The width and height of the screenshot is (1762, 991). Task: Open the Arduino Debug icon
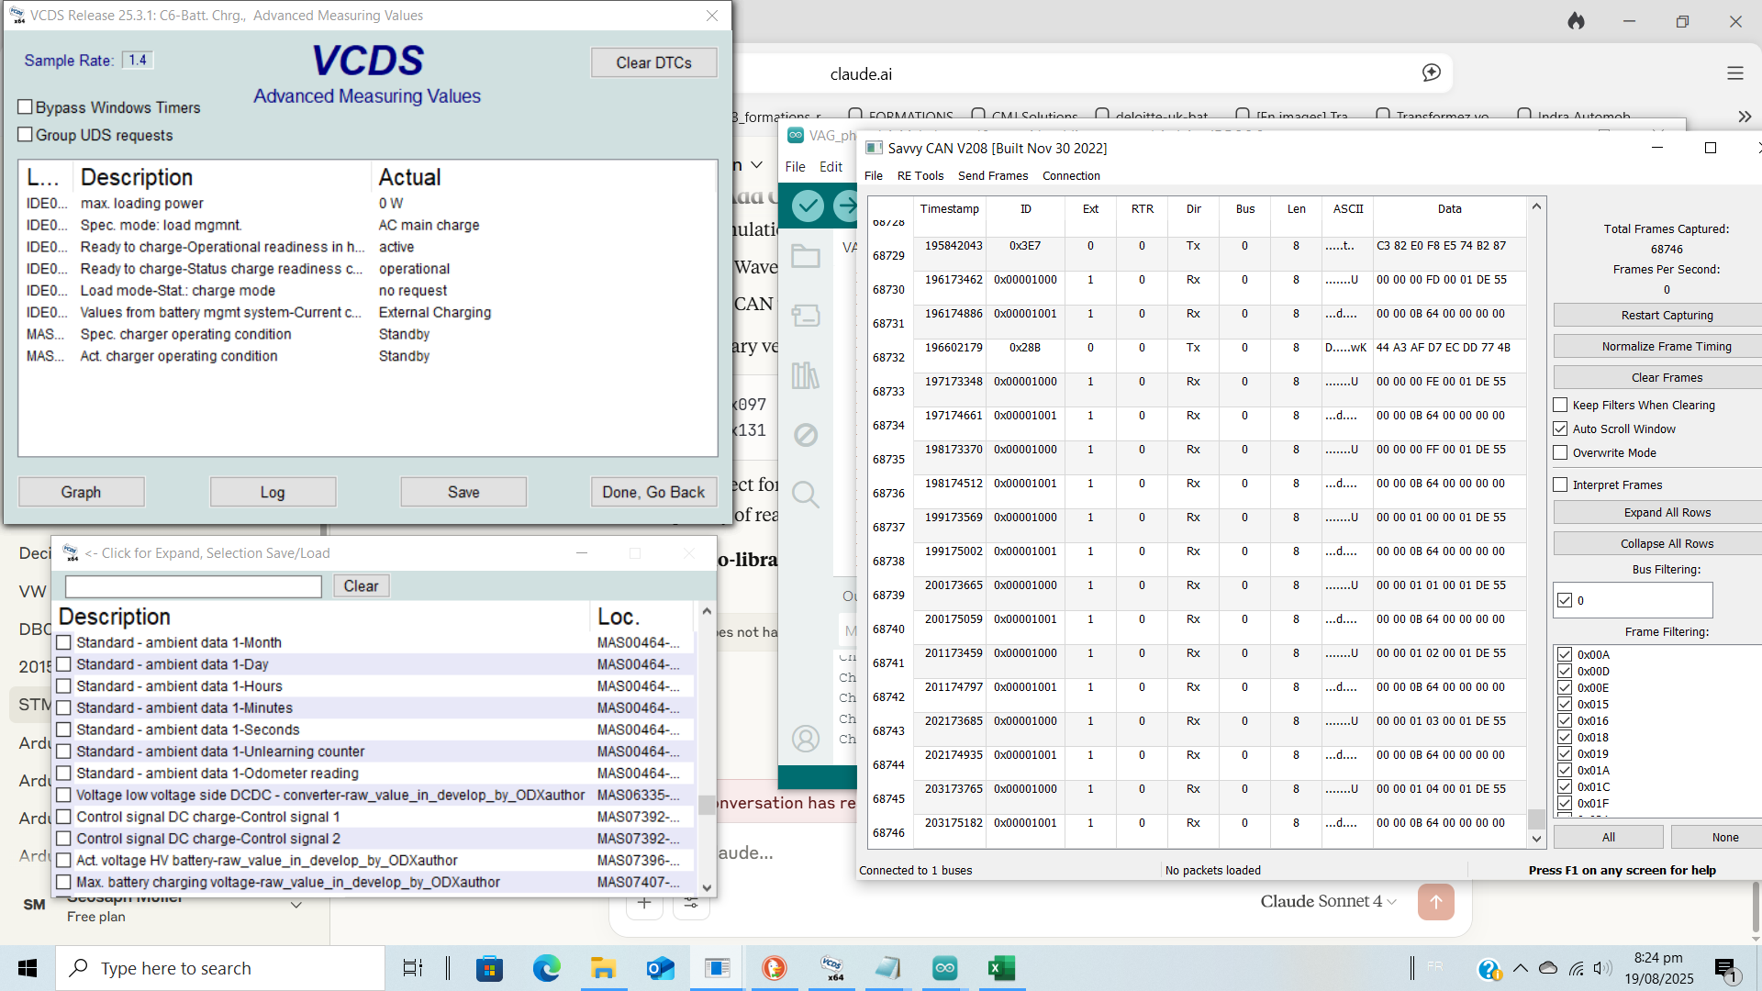coord(806,434)
